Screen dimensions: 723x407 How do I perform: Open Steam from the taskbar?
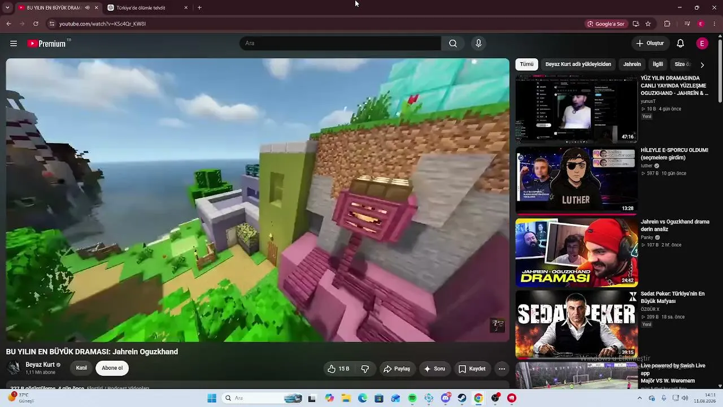[x=462, y=398]
